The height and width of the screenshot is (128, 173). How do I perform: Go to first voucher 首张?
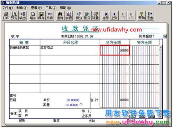[106, 16]
